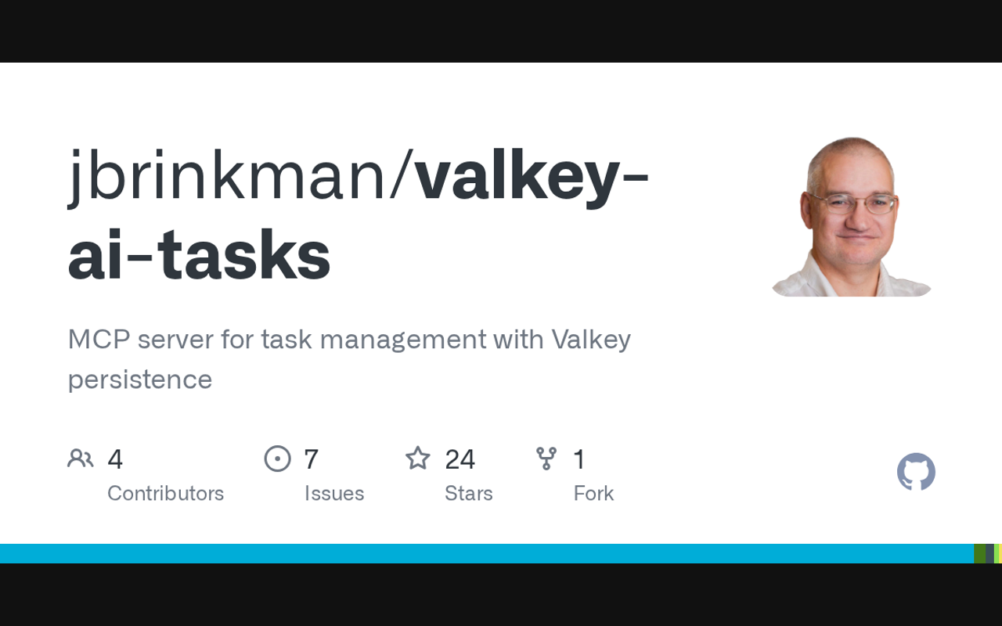Viewport: 1002px width, 626px height.
Task: Click the Issues circle-dot icon
Action: click(x=277, y=459)
